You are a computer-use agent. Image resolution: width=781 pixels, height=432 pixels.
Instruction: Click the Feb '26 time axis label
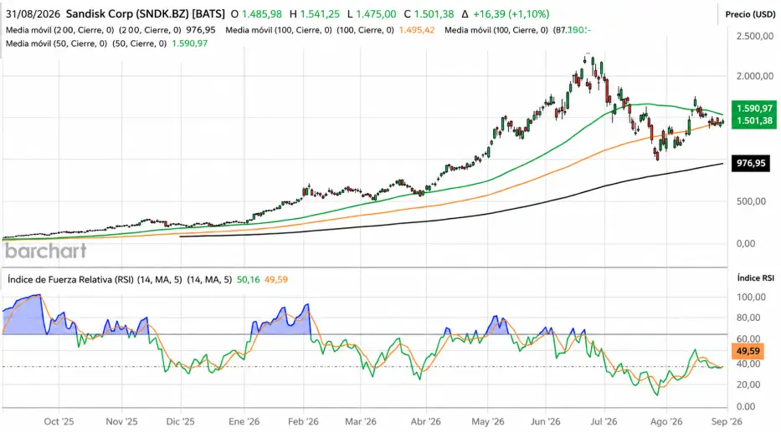[303, 422]
